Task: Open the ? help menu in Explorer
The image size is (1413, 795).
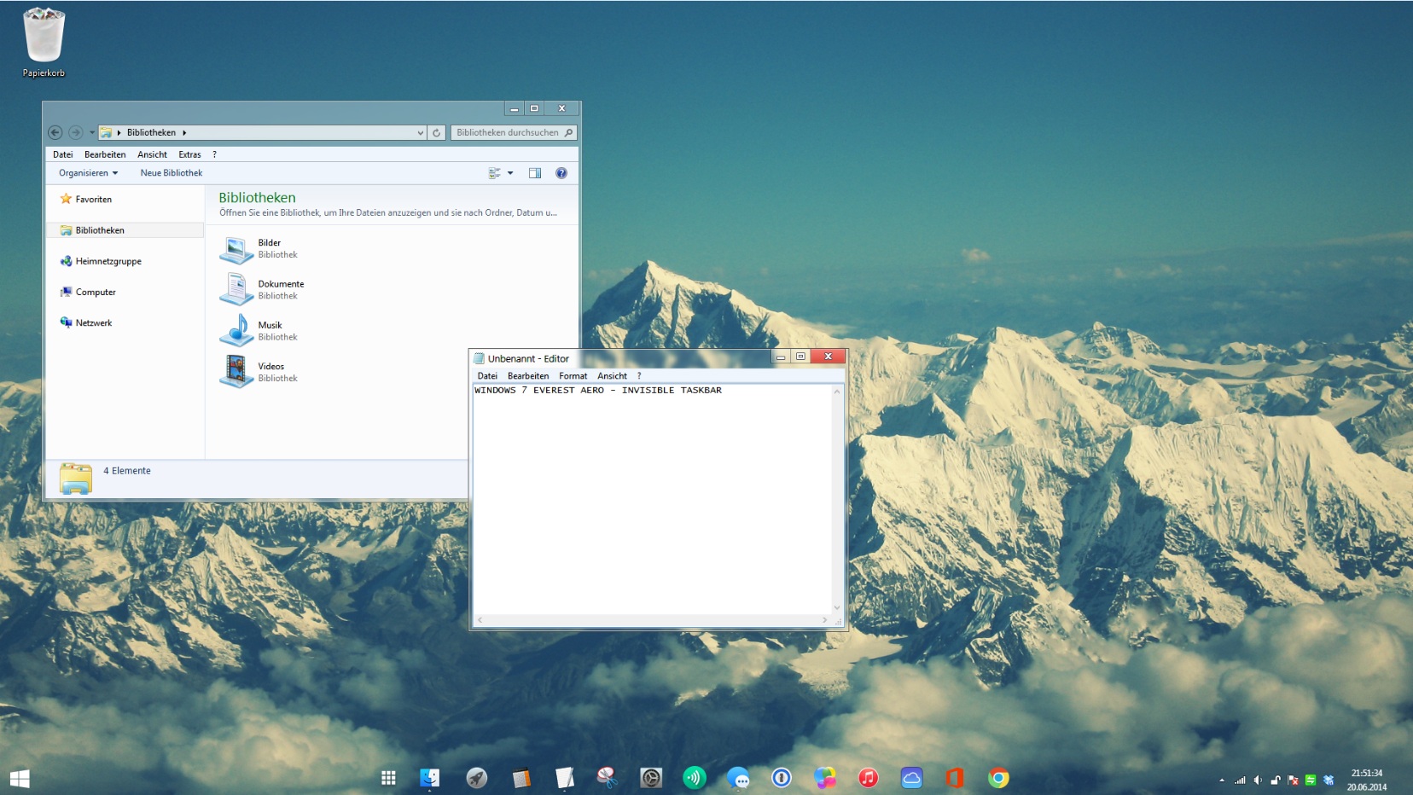Action: pos(214,154)
